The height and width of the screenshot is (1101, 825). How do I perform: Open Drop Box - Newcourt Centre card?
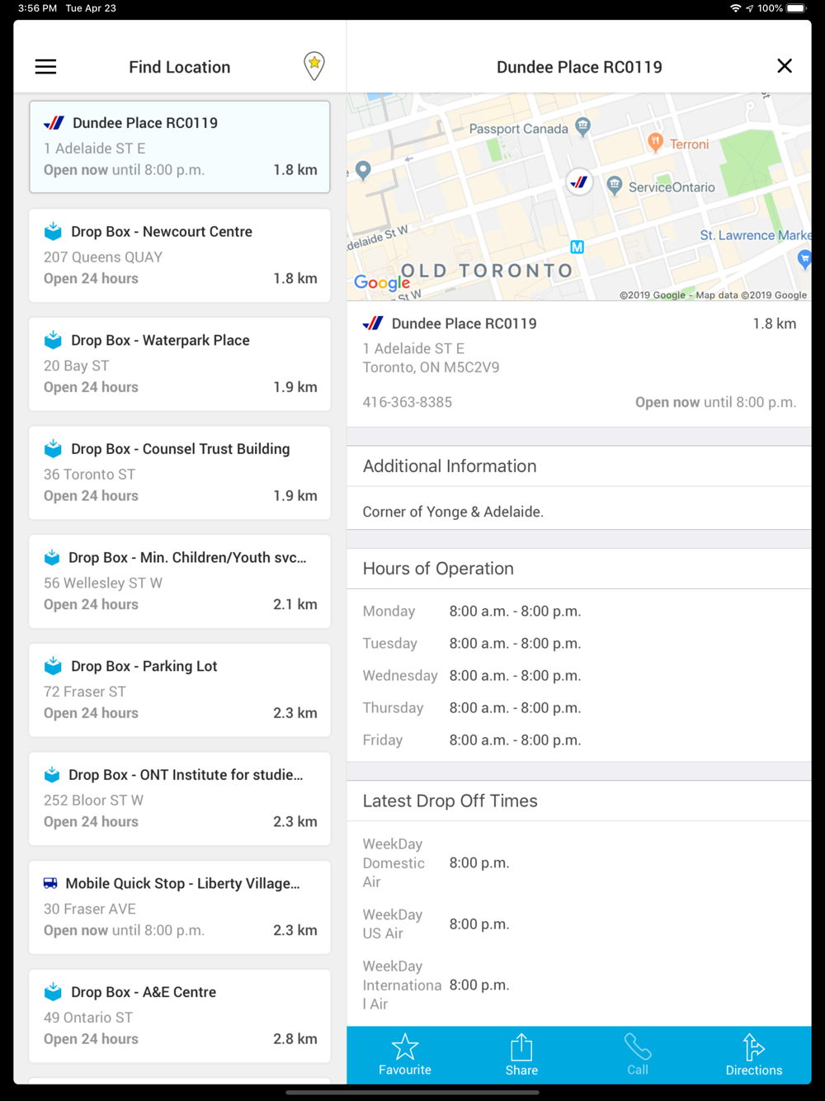pyautogui.click(x=180, y=255)
